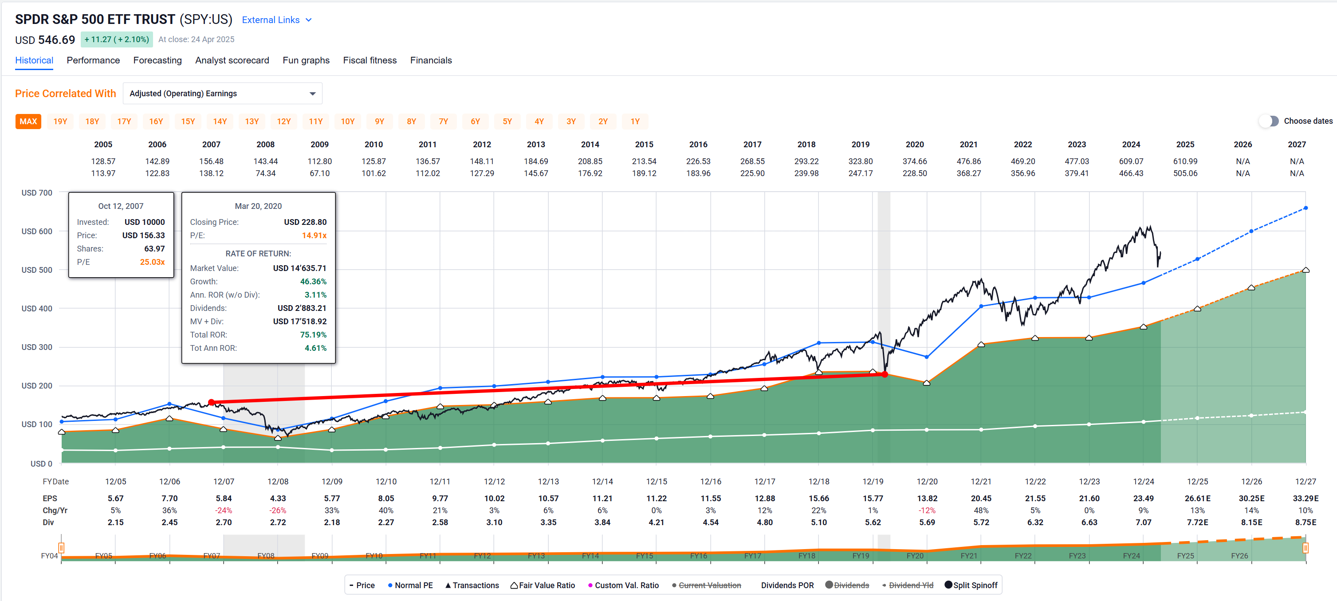Click the -26% Chg/Yr value
The image size is (1337, 601).
pos(278,510)
